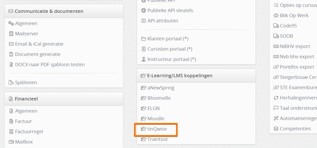Open Email & iCal generatie settings
Image resolution: width=317 pixels, height=148 pixels.
tap(39, 44)
